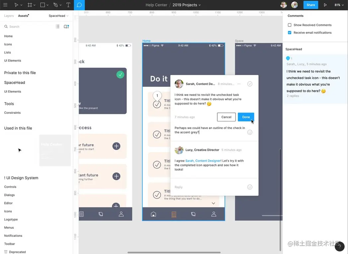This screenshot has height=254, width=348.
Task: Select the Rectangle shape tool
Action: point(42,5)
